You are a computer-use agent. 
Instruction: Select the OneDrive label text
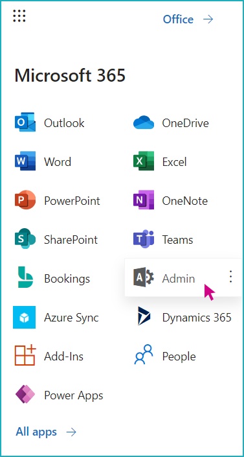tap(186, 123)
